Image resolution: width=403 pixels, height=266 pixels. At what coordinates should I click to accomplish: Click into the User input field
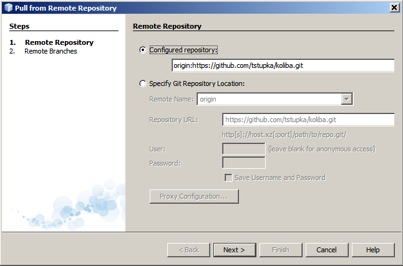coord(243,149)
